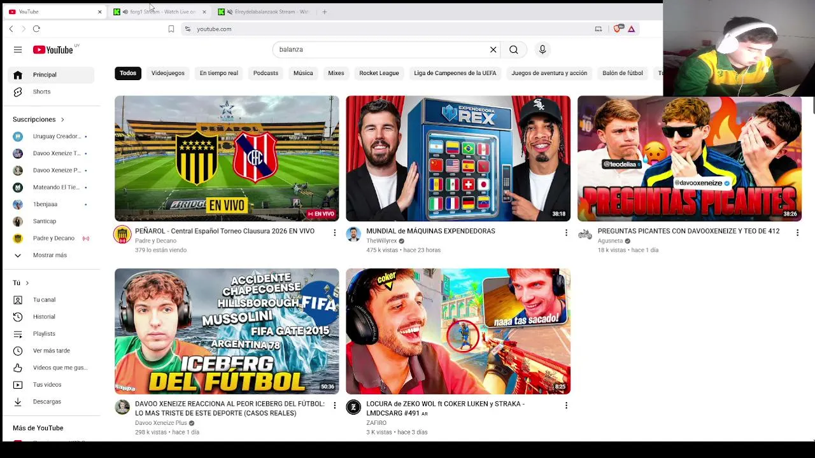Switch to the Elreydelabalanzaok Stream tab
815x458 pixels.
[x=265, y=11]
